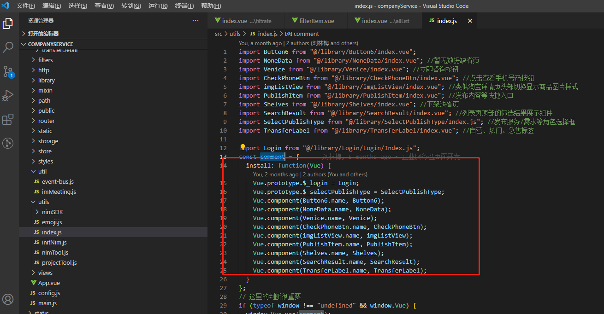Place cursor on line 29 typeof statement
Image resolution: width=604 pixels, height=314 pixels.
coord(327,305)
